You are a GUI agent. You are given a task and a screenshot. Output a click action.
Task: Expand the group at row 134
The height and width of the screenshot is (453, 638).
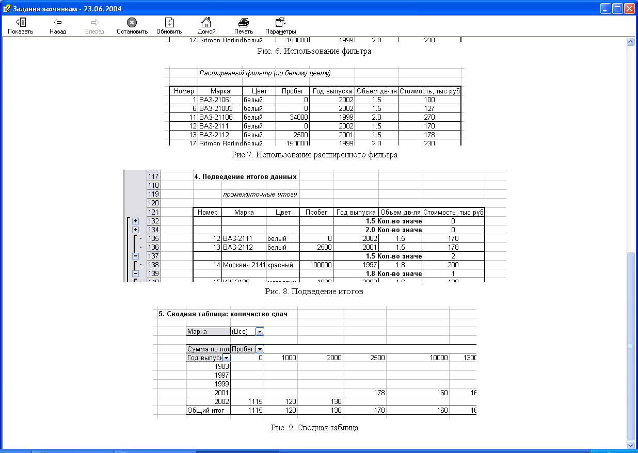(136, 230)
